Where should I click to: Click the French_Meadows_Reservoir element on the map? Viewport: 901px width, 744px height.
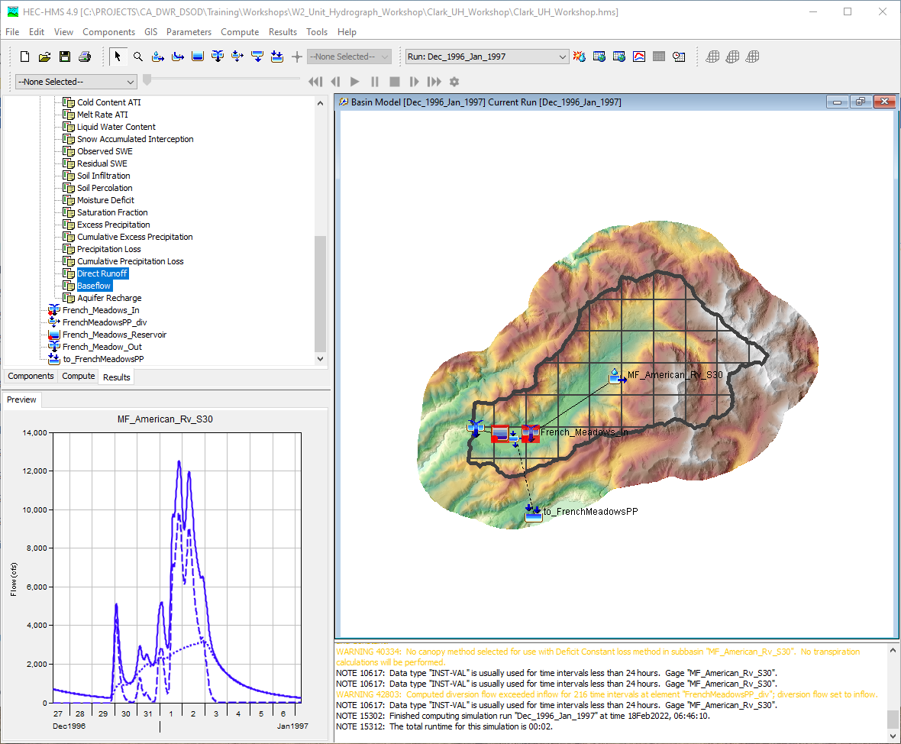coord(501,433)
